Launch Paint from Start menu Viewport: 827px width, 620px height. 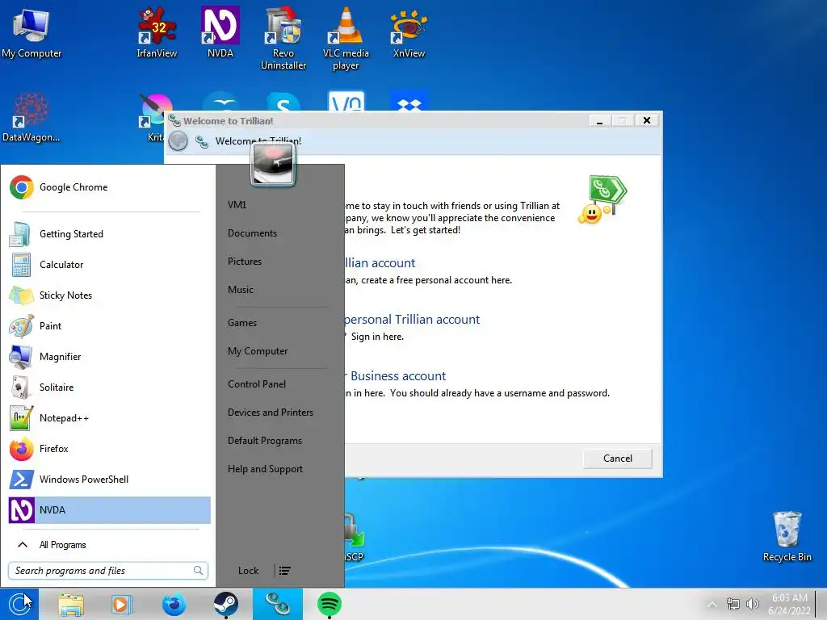tap(109, 326)
